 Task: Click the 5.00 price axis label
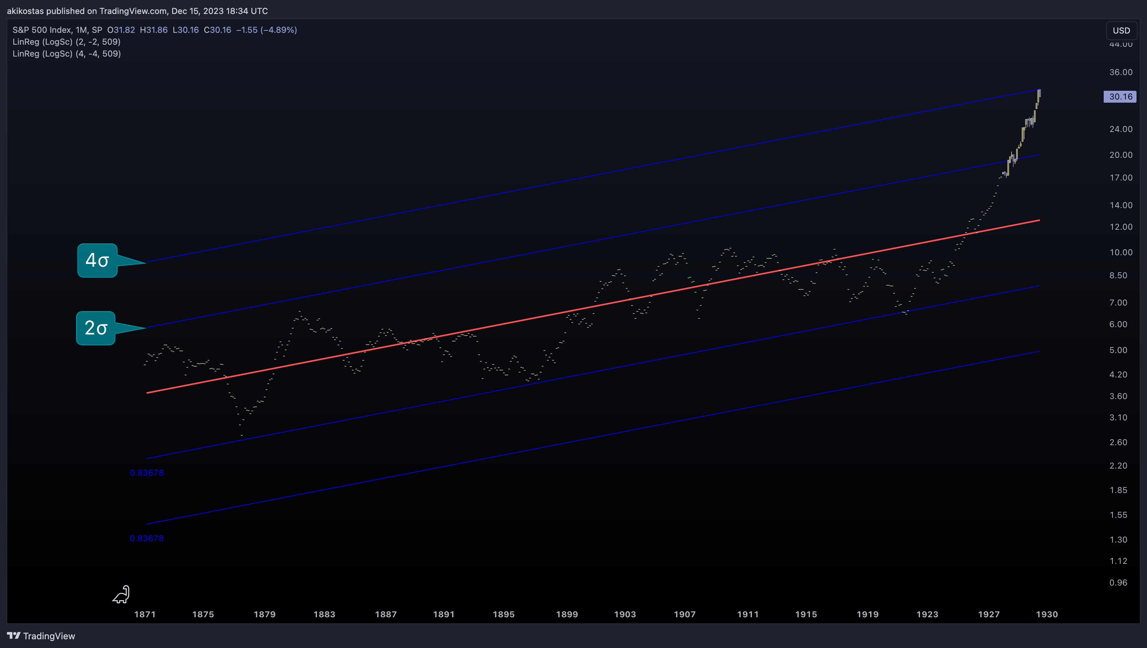pos(1118,350)
